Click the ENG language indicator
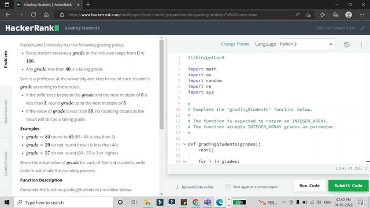The image size is (370, 208). (327, 202)
